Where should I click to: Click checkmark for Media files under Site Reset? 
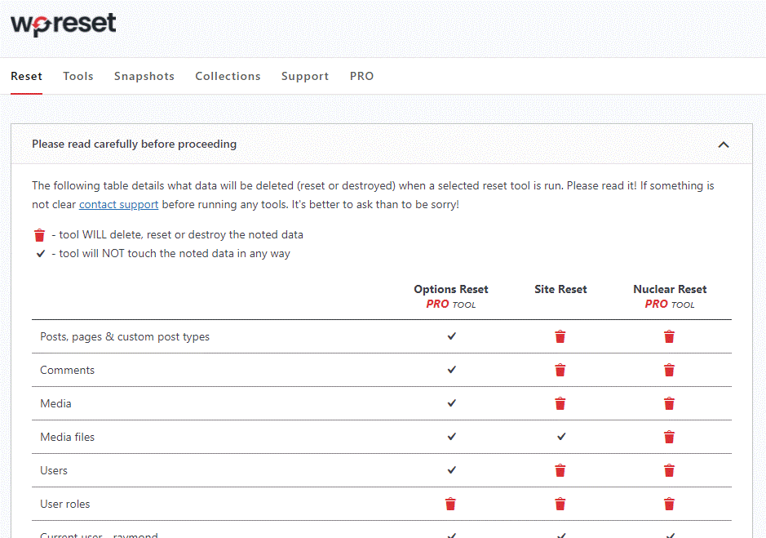click(x=560, y=437)
